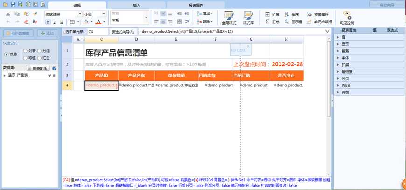Image resolution: width=406 pixels, height=190 pixels.
Task: Click the middle vertical align icon
Action: point(163,14)
